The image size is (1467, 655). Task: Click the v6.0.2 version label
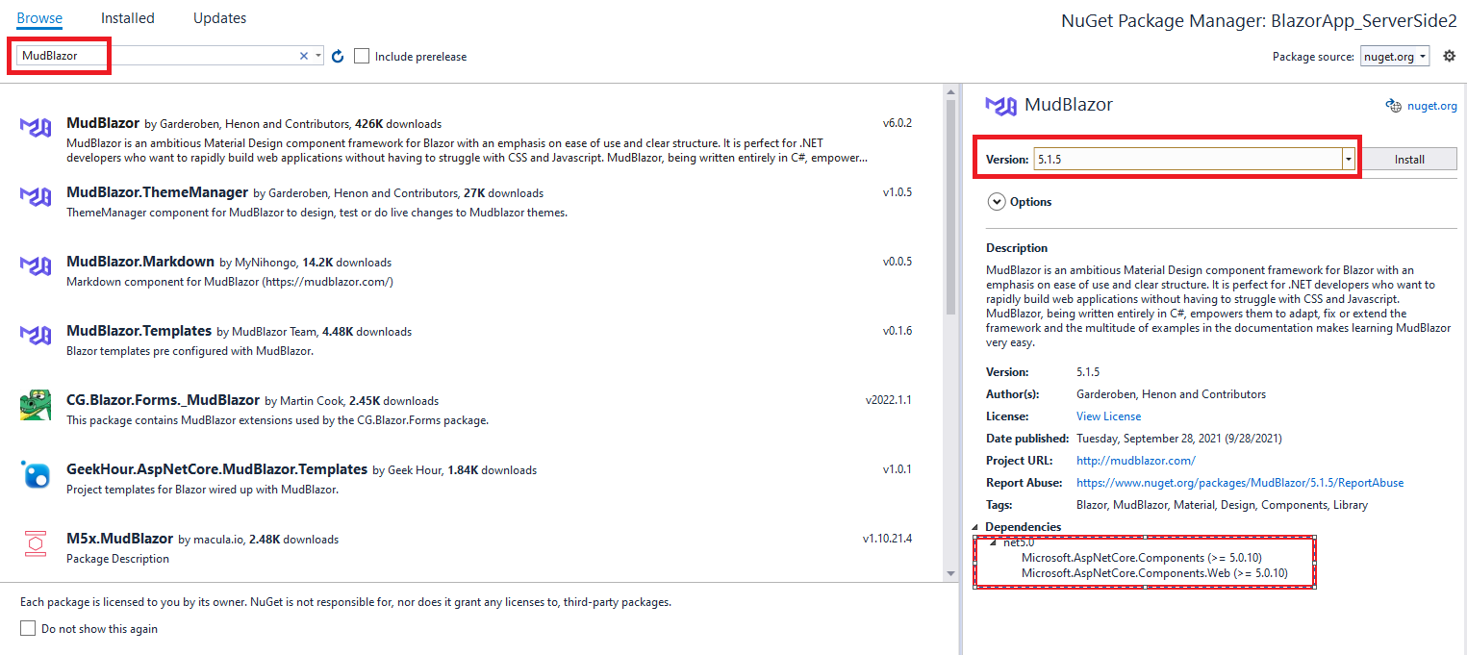pyautogui.click(x=898, y=123)
